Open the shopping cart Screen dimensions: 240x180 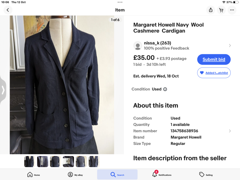click(x=221, y=10)
